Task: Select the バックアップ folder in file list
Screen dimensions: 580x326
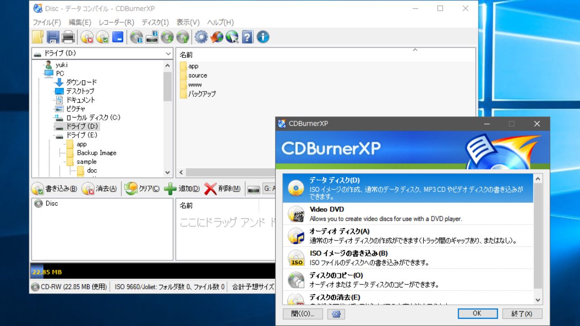Action: coord(202,94)
